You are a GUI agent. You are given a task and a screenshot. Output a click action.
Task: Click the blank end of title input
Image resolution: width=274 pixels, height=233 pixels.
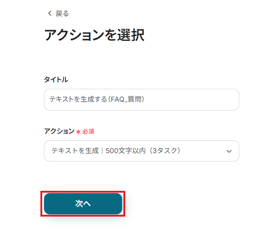point(200,100)
